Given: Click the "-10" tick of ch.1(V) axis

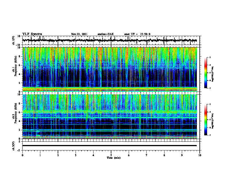Looking at the screenshot, I should pyautogui.click(x=18, y=45).
